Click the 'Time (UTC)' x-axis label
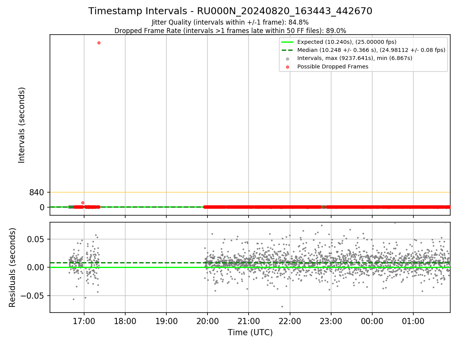 click(x=250, y=333)
